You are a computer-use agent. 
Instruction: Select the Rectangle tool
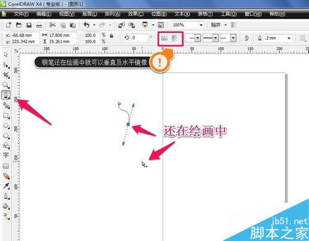(6, 116)
